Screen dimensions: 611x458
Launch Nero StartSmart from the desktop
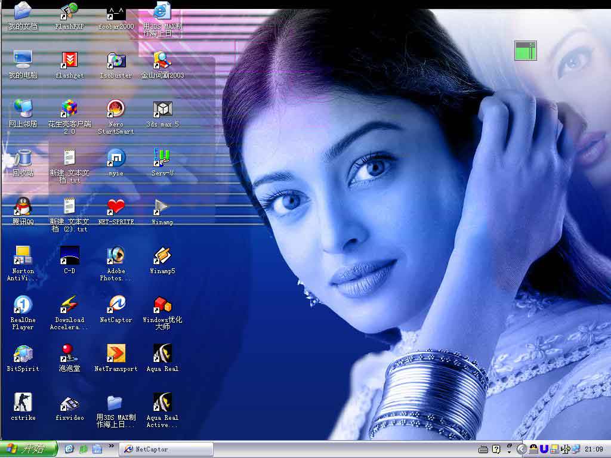coord(116,109)
